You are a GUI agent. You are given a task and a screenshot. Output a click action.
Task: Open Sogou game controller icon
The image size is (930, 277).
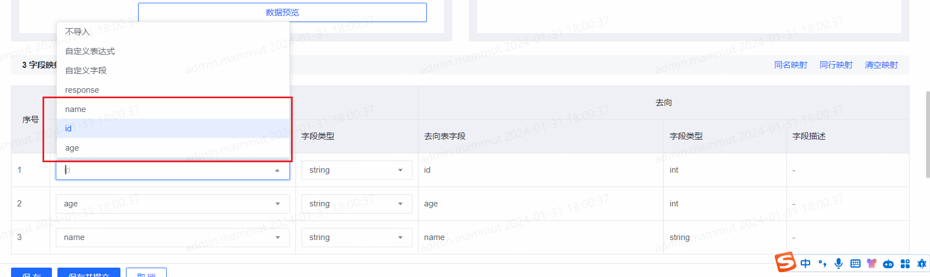pos(888,263)
